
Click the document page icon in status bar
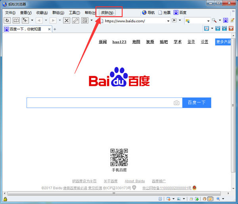[160, 199]
